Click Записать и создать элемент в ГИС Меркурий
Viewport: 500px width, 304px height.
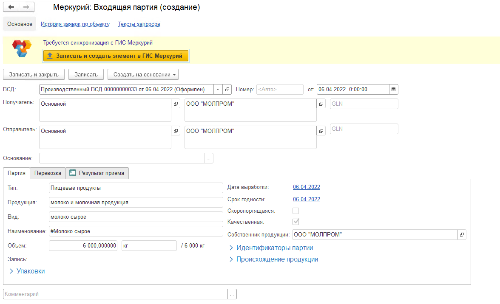[116, 56]
